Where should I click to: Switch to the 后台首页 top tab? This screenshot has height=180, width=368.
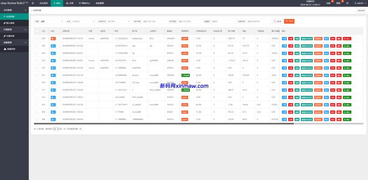43,3
